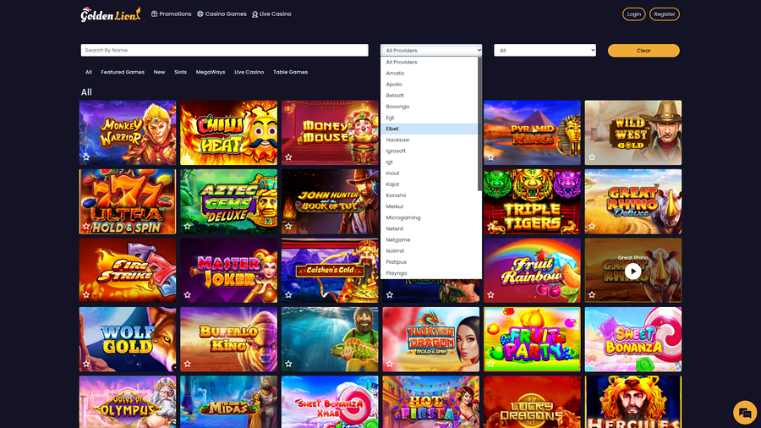Screen dimensions: 761x428
Task: Select the highlighted Elbet provider option
Action: 429,129
